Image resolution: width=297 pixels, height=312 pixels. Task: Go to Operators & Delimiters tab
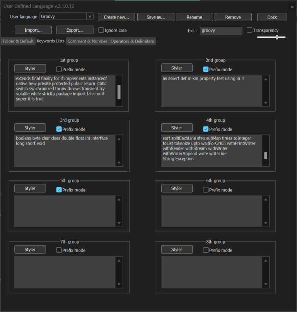132,41
